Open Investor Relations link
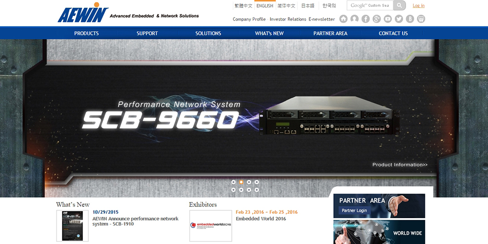The height and width of the screenshot is (244, 488). (288, 20)
